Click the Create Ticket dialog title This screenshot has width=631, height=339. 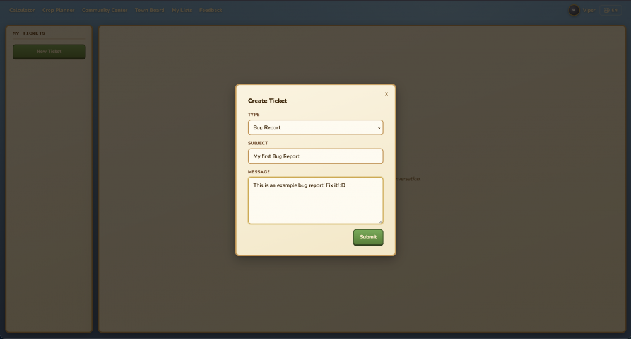click(x=268, y=101)
